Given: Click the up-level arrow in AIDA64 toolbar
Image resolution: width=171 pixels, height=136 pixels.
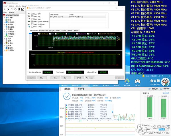Looking at the screenshot, I should point(12,9).
